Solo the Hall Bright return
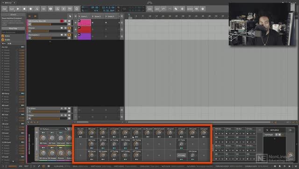299x169 pixels. point(277,135)
